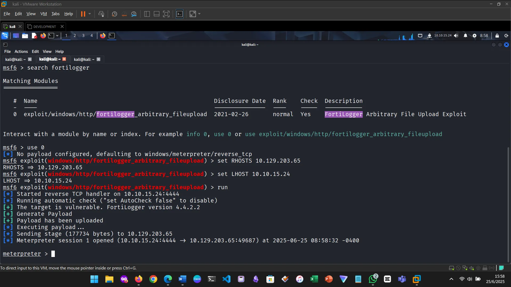Image resolution: width=511 pixels, height=287 pixels.
Task: Open the Actions menu in the terminal
Action: tap(21, 51)
